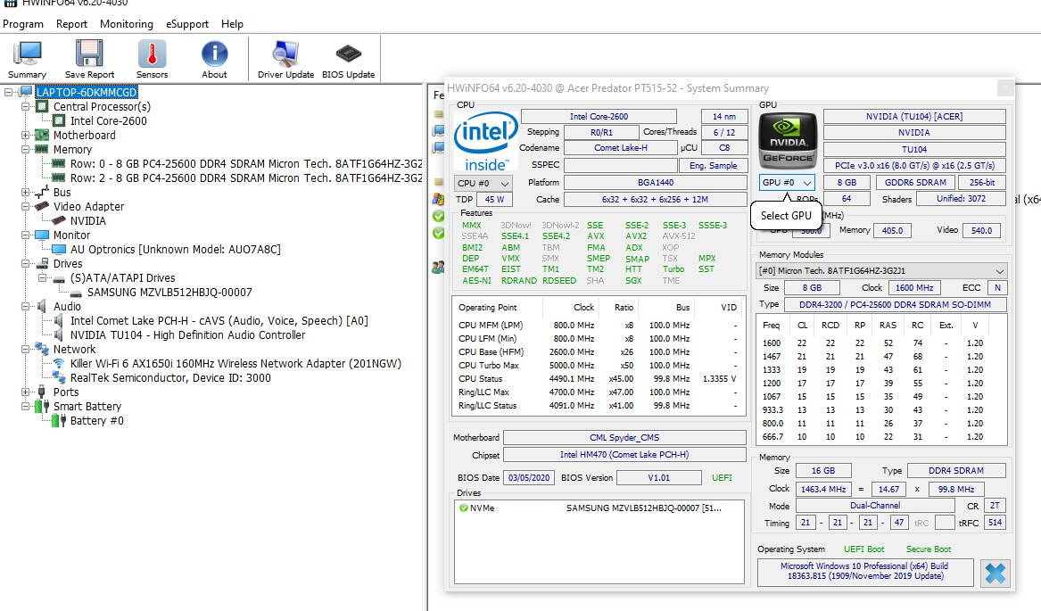
Task: Collapse the Audio branch
Action: pyautogui.click(x=26, y=306)
